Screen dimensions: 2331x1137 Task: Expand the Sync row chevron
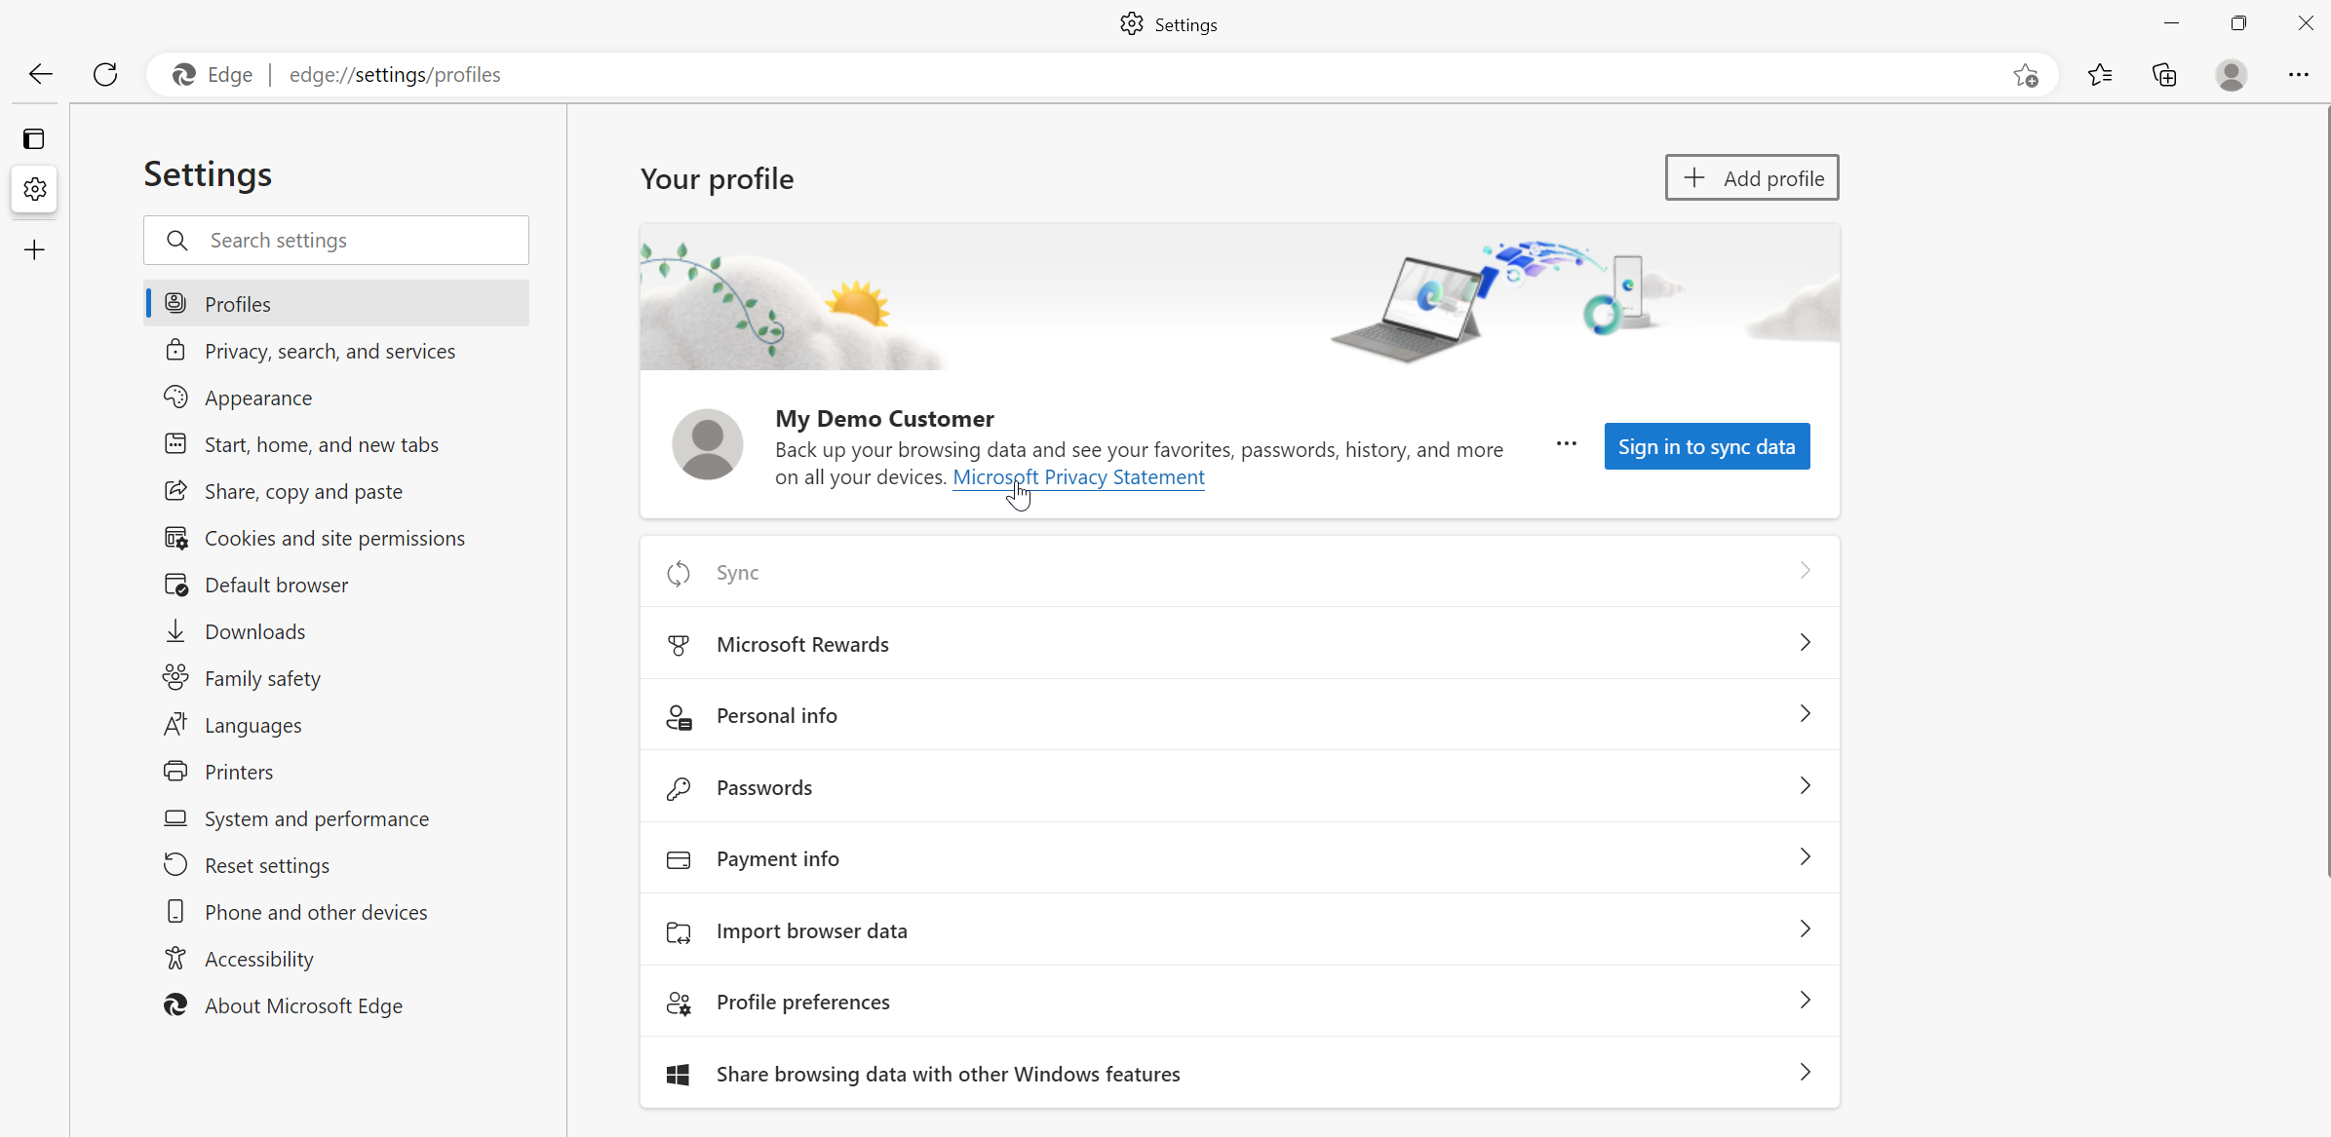1805,571
